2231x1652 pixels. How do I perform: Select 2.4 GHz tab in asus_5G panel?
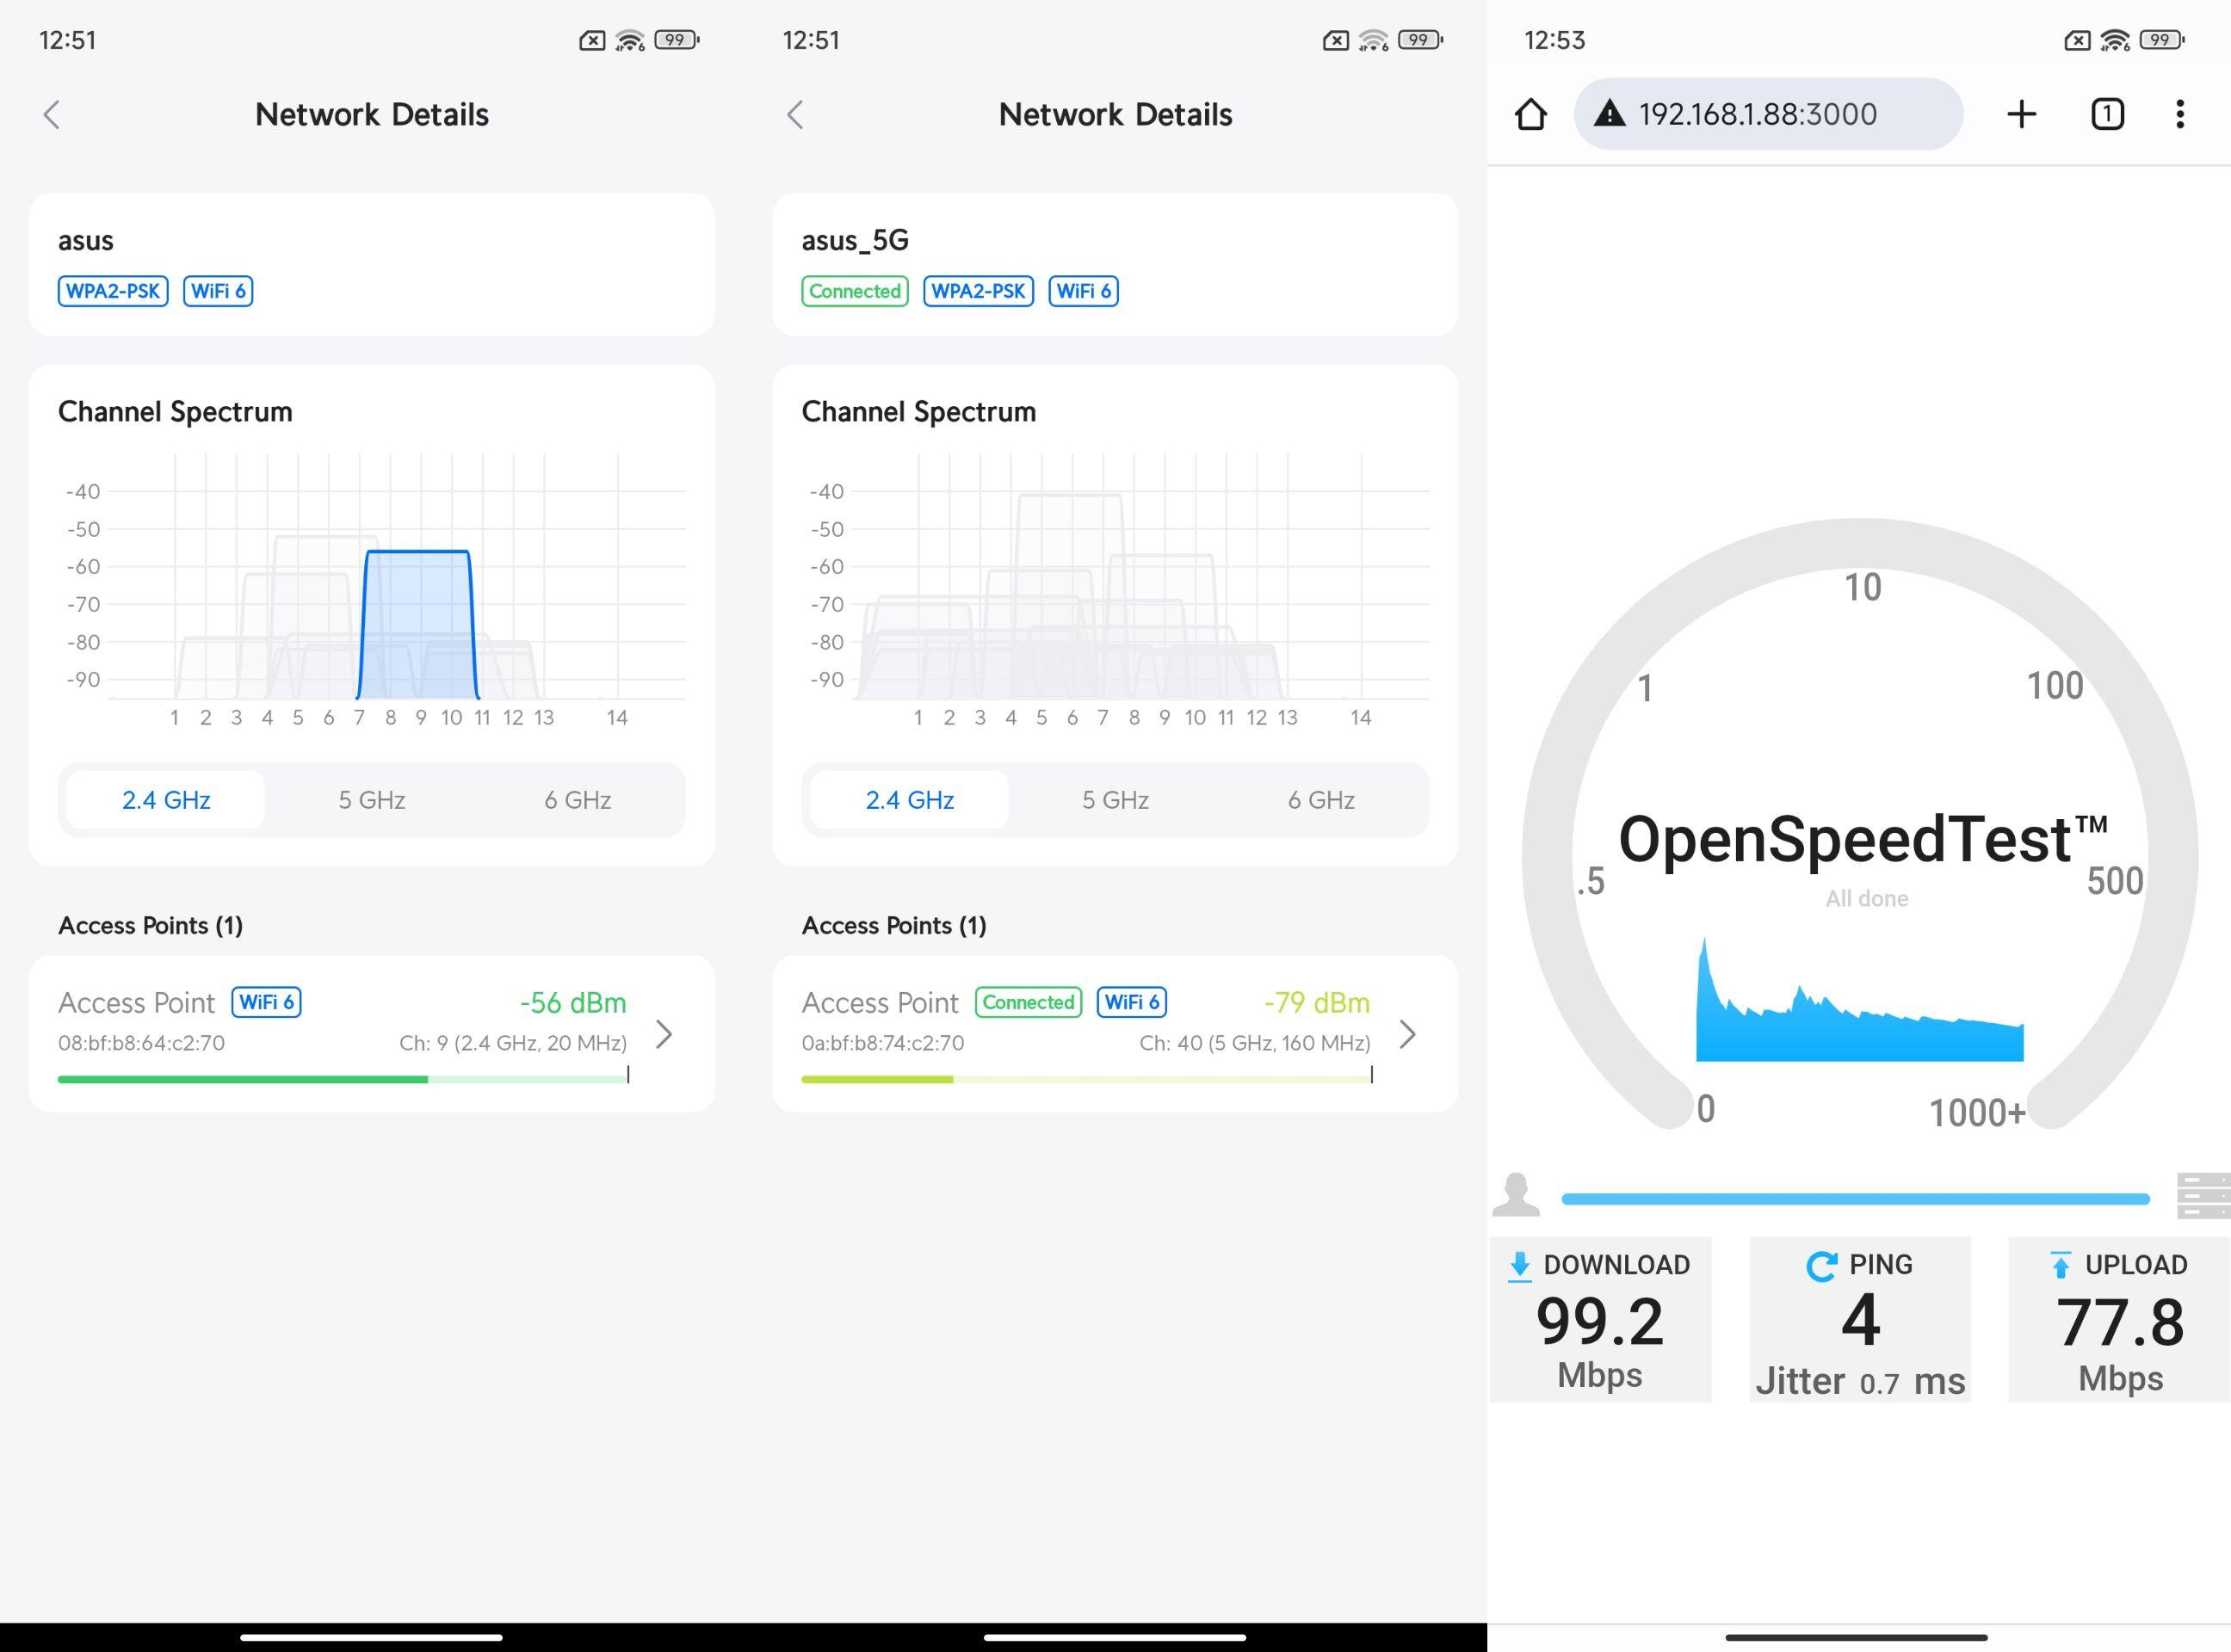click(x=910, y=800)
